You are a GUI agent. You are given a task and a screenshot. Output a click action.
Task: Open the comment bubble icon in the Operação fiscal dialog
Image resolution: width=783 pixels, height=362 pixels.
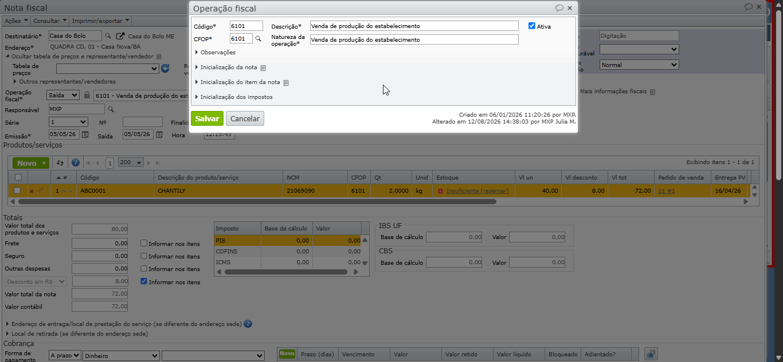pyautogui.click(x=559, y=8)
